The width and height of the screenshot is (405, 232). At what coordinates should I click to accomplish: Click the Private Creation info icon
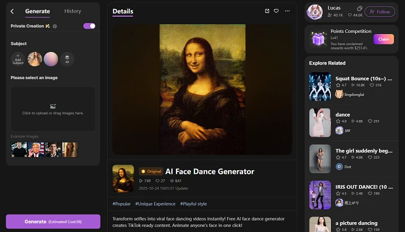coord(55,26)
